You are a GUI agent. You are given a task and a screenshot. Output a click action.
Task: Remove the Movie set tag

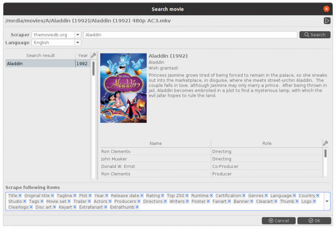click(x=69, y=201)
